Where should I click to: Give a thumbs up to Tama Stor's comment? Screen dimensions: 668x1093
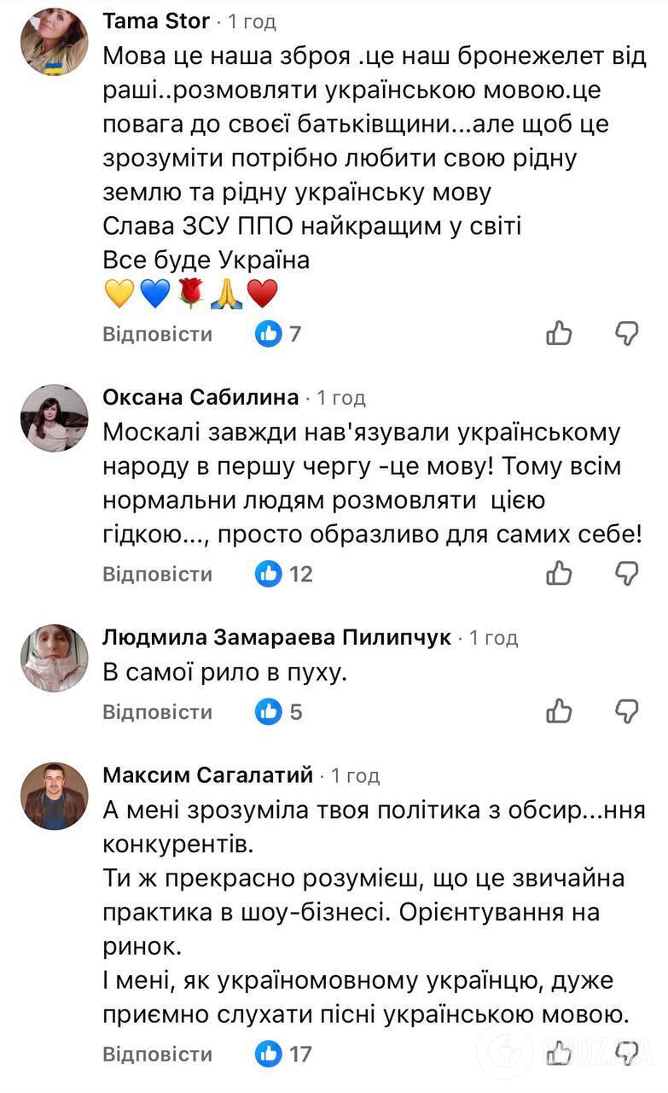(x=560, y=334)
